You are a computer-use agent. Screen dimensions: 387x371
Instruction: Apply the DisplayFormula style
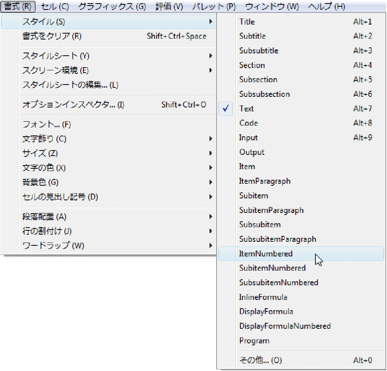[301, 312]
